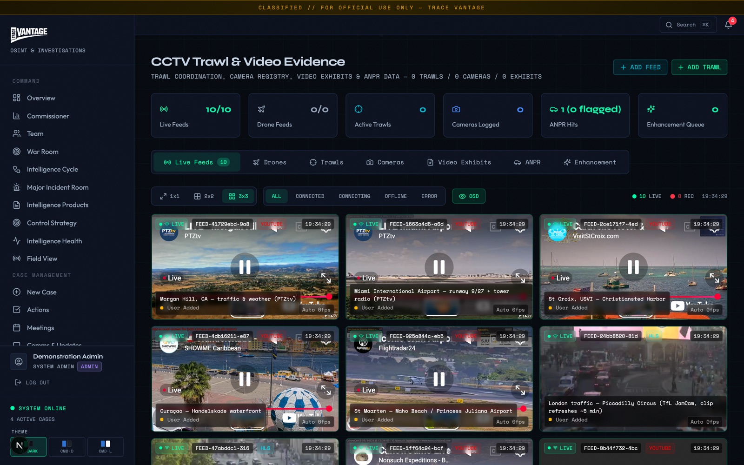
Task: Expand the St Maarten feed to fullscreen
Action: coord(520,390)
